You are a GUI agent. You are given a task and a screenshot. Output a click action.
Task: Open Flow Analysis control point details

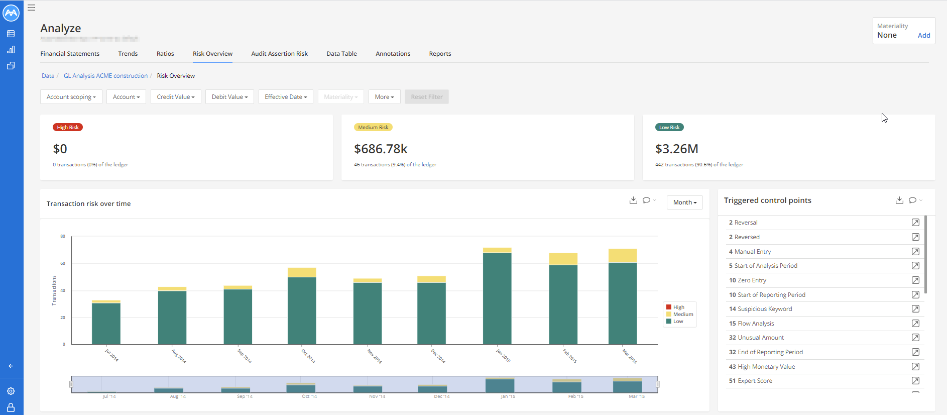click(x=915, y=324)
